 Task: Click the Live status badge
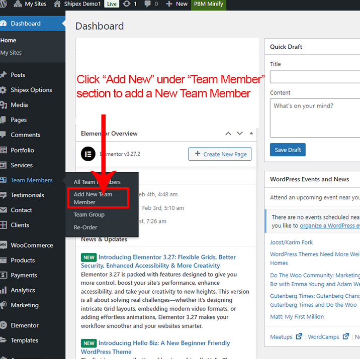112,4
